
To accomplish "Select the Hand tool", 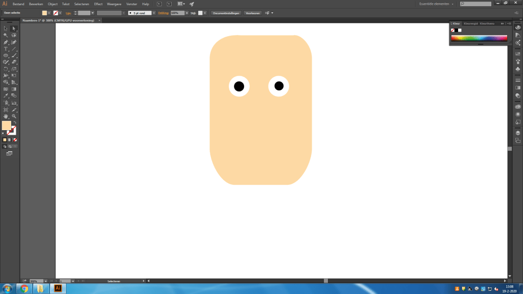I will point(6,116).
